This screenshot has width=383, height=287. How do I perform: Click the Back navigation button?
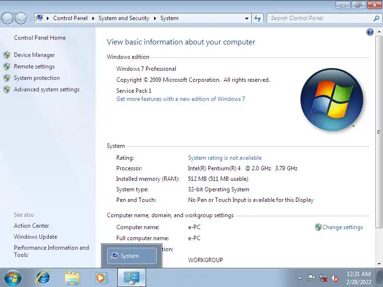pos(7,18)
